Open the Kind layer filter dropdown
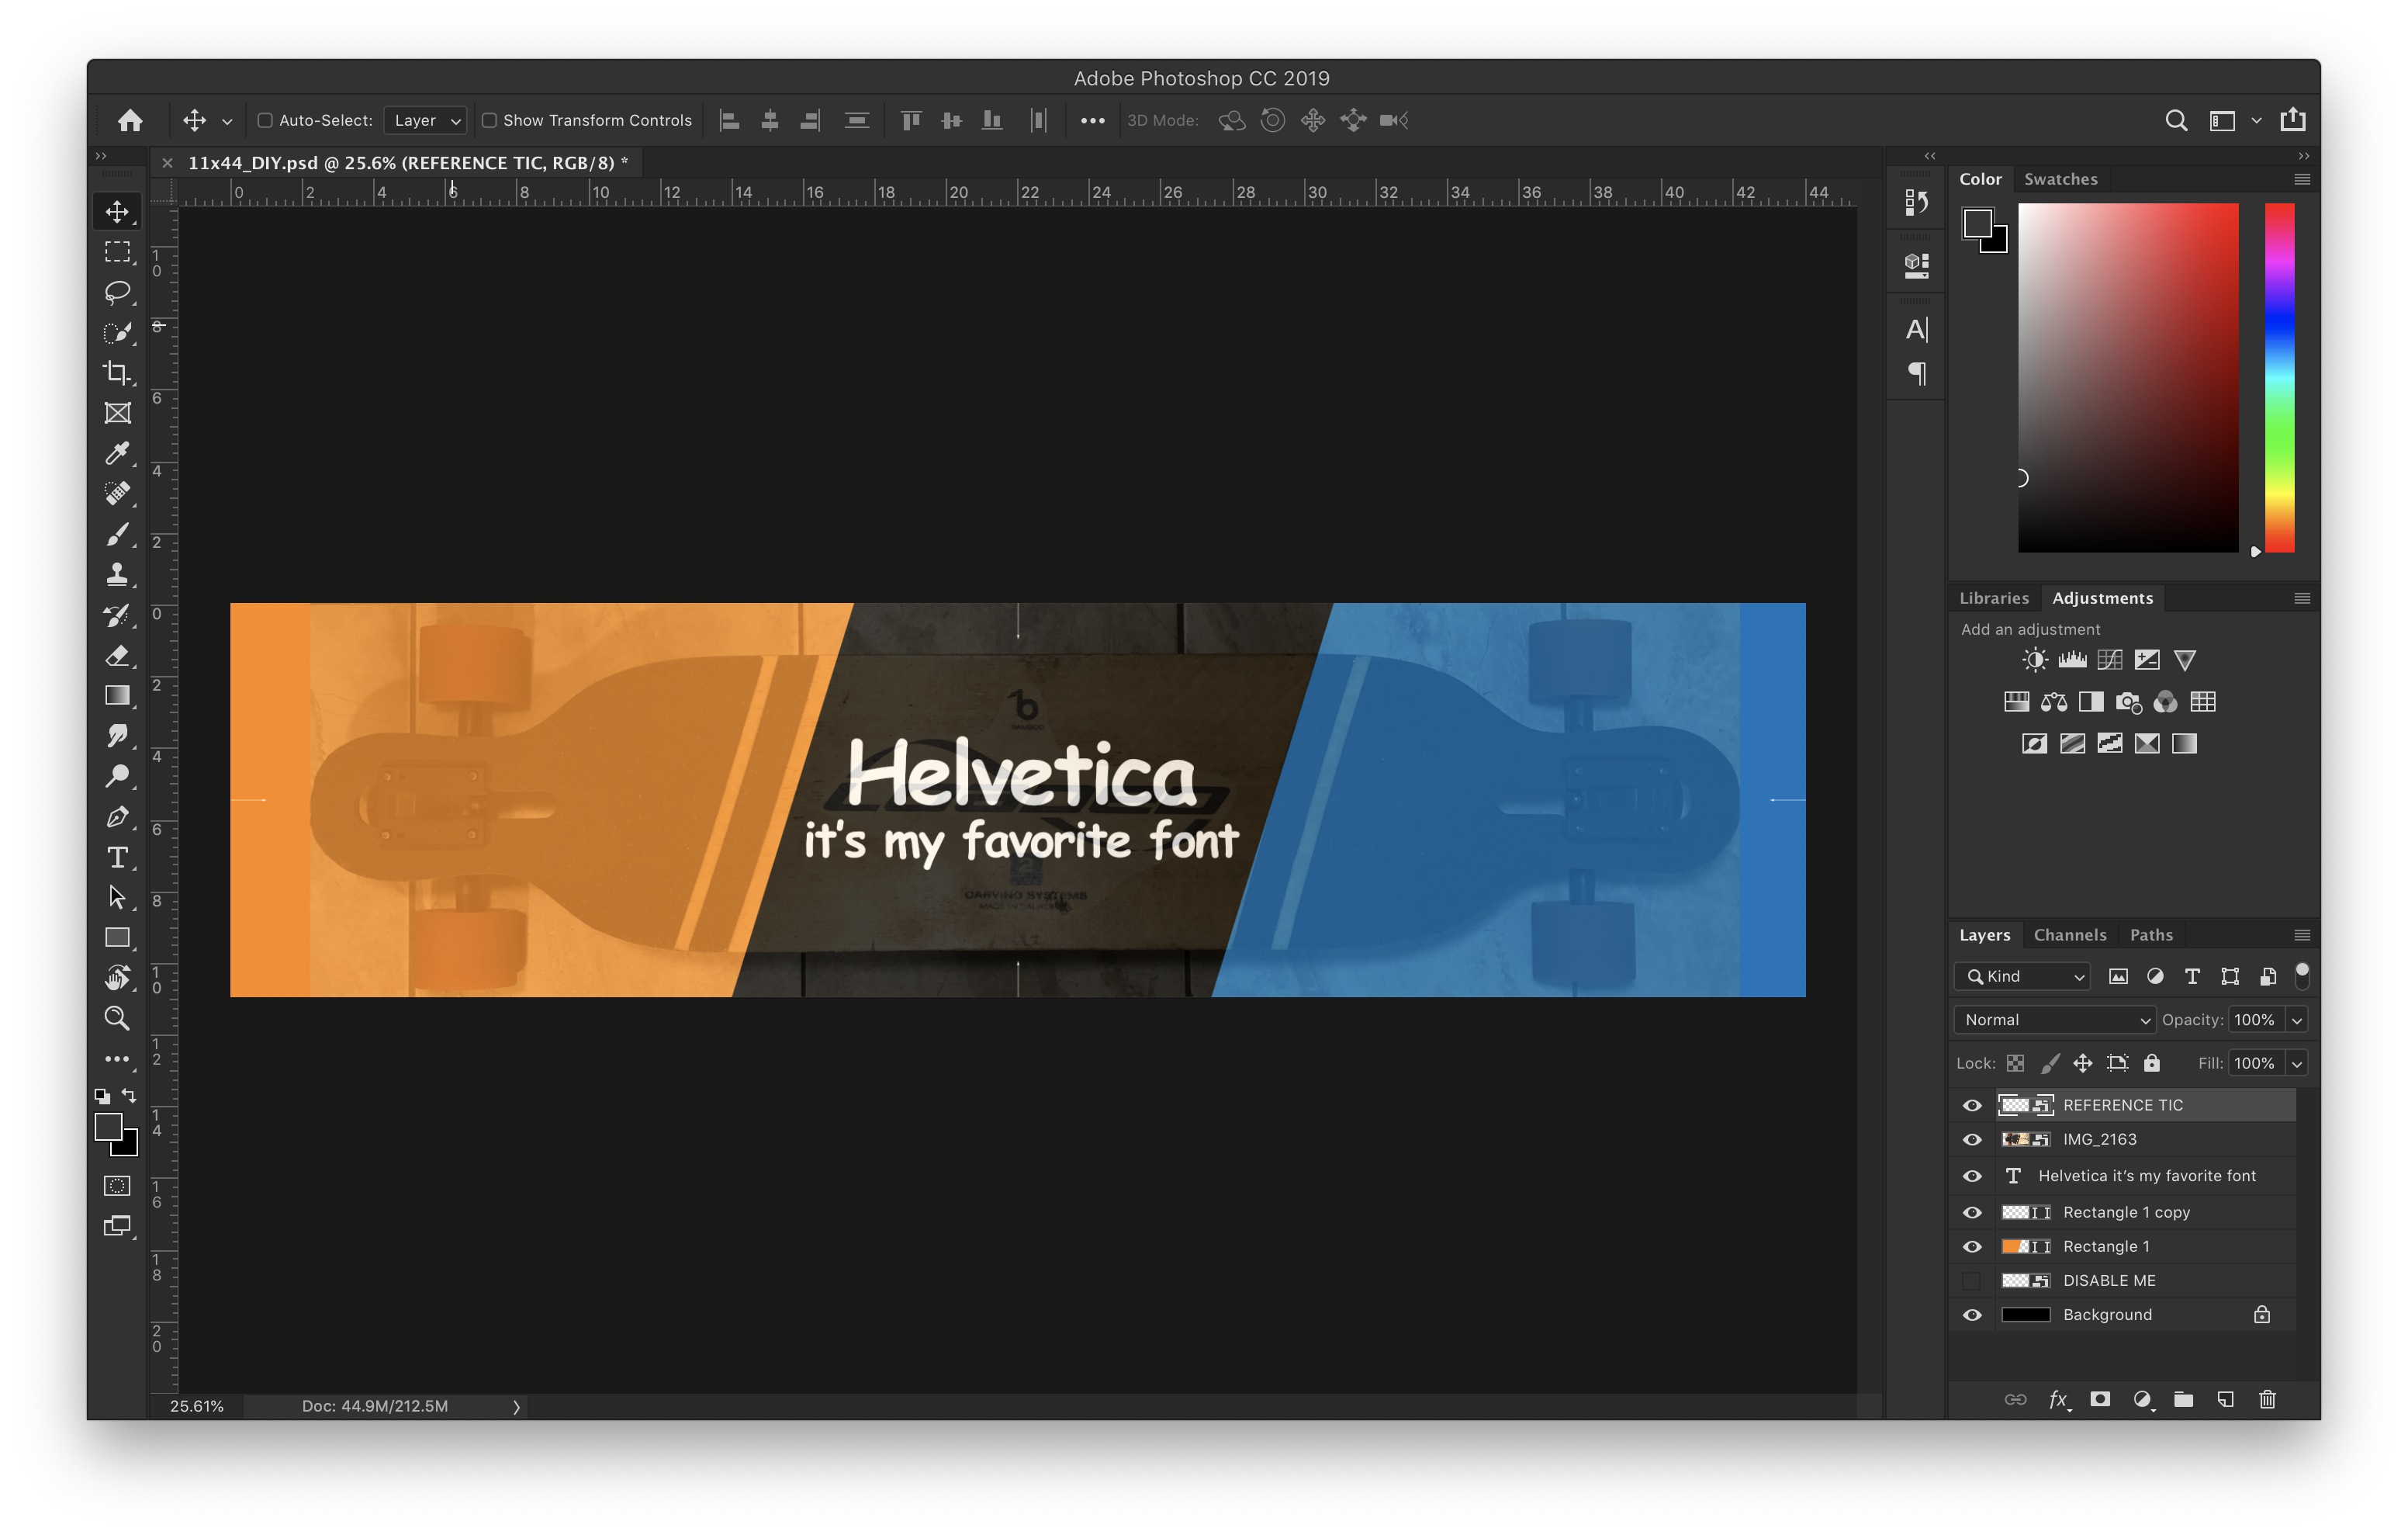This screenshot has height=1535, width=2408. 2023,976
